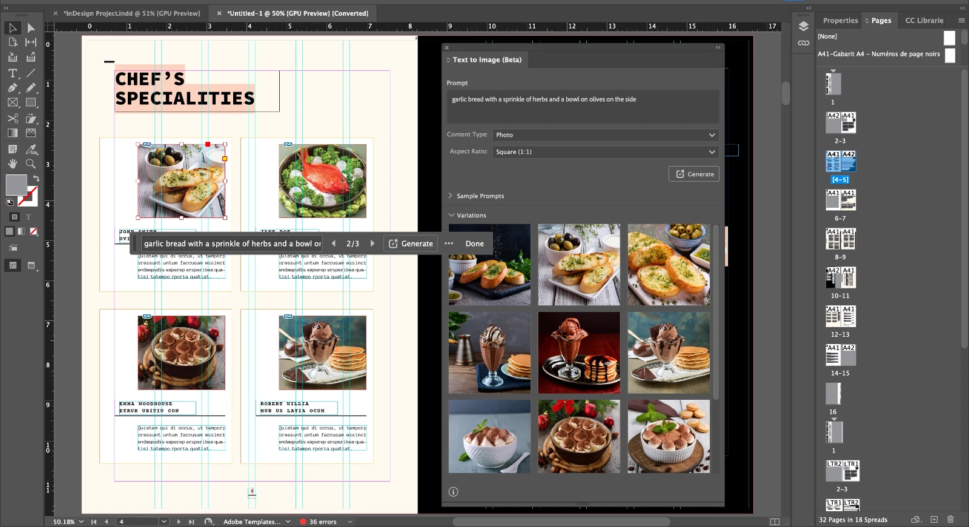
Task: Click the horizontal scrollbar at bottom
Action: click(561, 522)
